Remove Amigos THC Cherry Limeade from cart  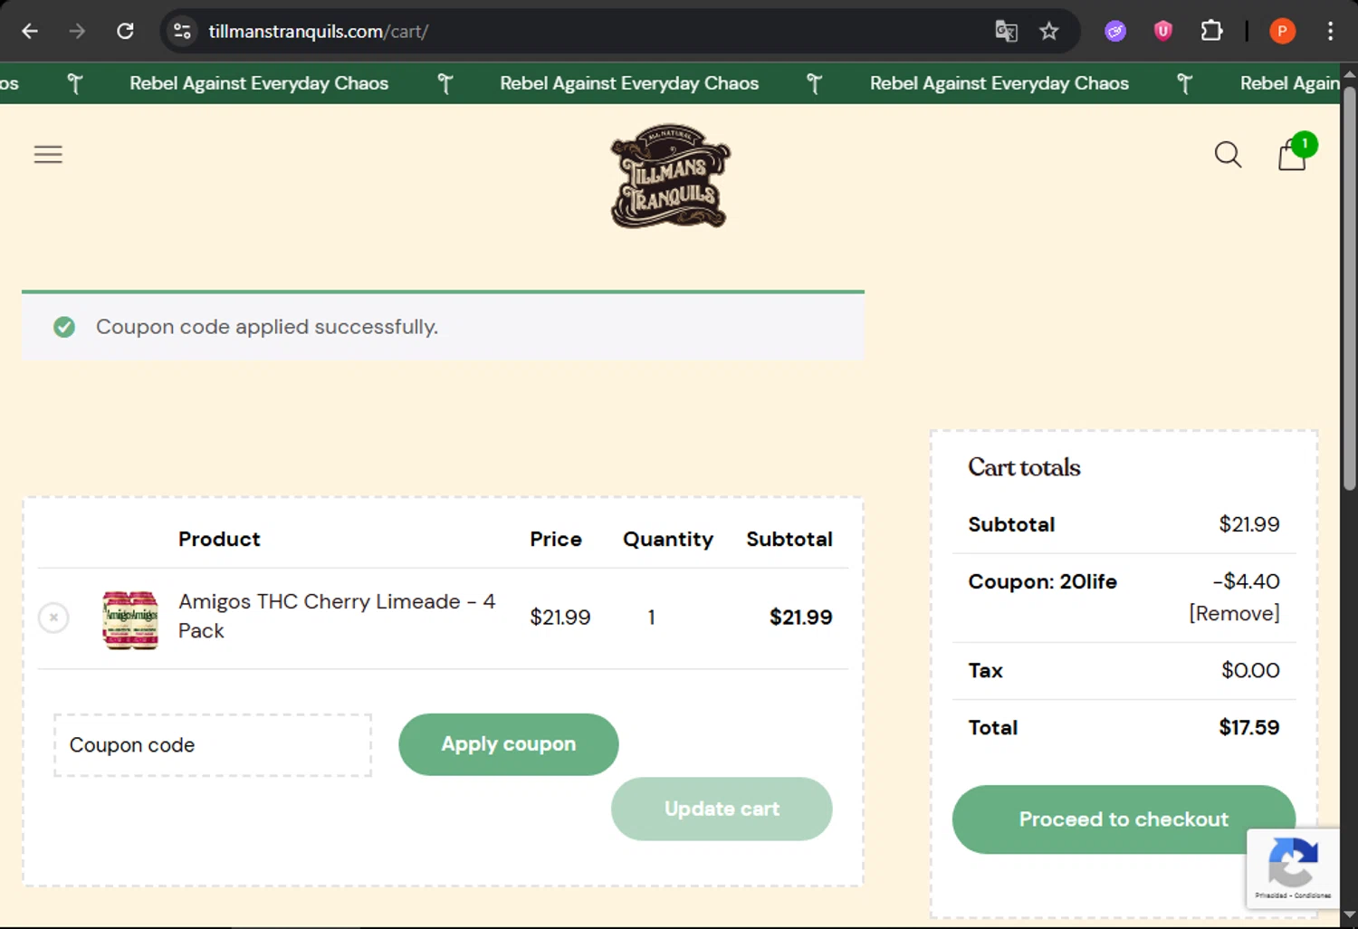coord(53,618)
